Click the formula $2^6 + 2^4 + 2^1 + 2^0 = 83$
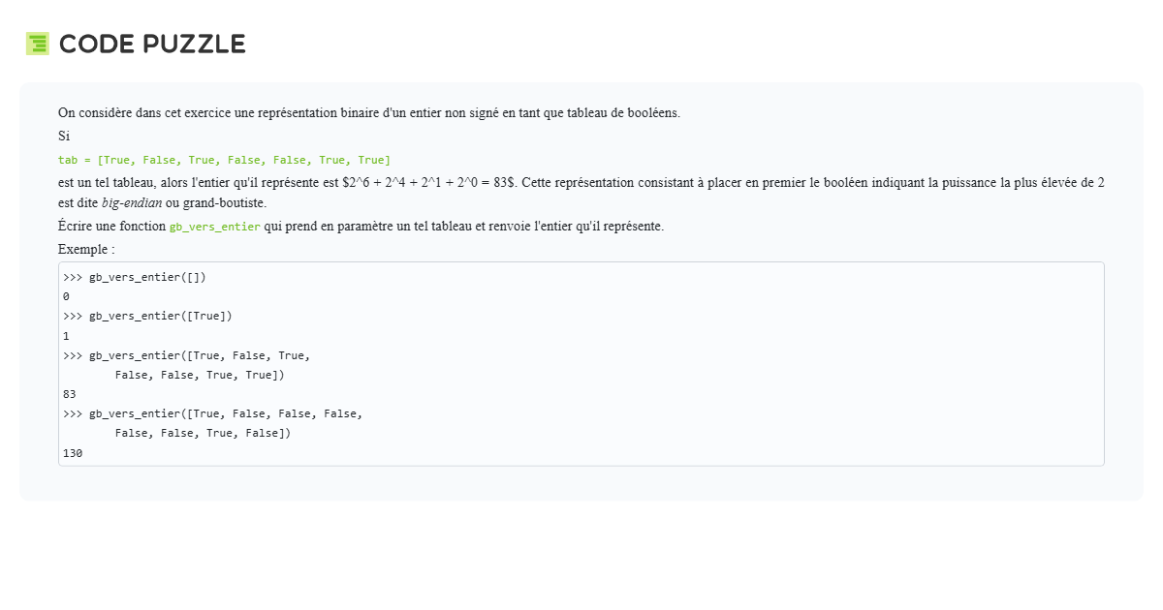The image size is (1163, 610). pos(430,182)
